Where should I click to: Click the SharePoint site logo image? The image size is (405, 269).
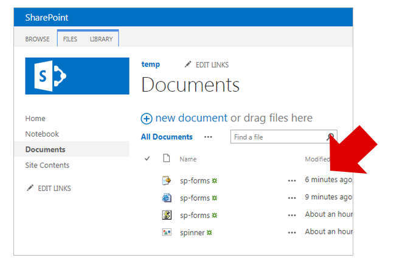[77, 76]
